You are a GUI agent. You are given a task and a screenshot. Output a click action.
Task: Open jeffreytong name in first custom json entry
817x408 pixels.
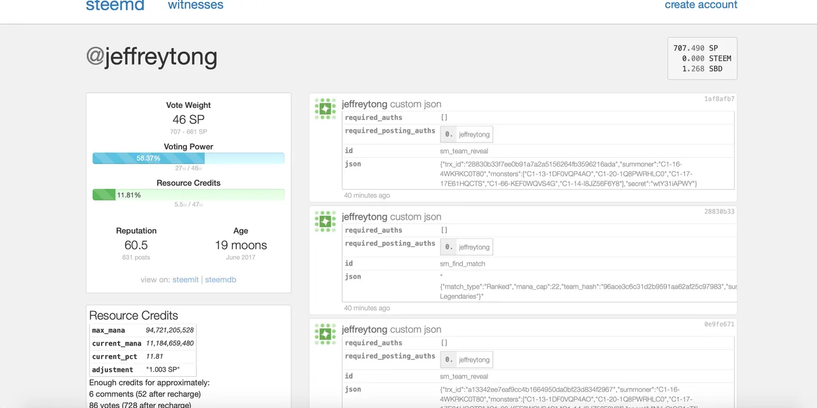(x=364, y=104)
